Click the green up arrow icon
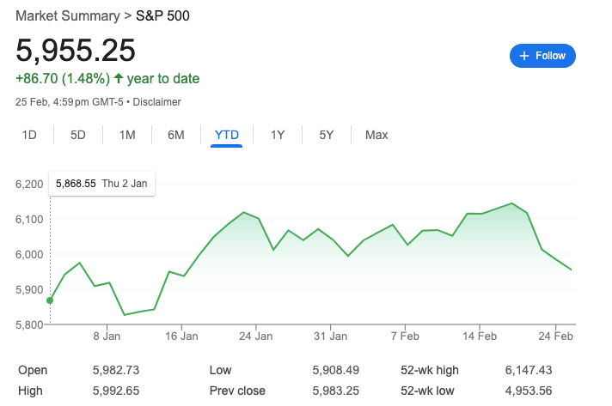This screenshot has height=406, width=612. [x=119, y=78]
